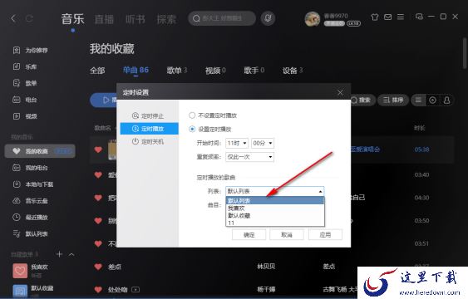This screenshot has height=299, width=468.
Task: Open 最近播放 in the sidebar
Action: [x=30, y=218]
